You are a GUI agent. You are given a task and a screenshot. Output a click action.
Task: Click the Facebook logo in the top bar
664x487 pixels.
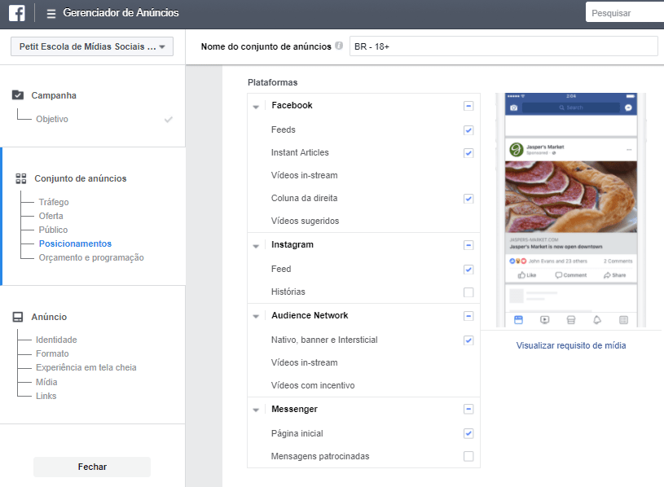[x=16, y=12]
